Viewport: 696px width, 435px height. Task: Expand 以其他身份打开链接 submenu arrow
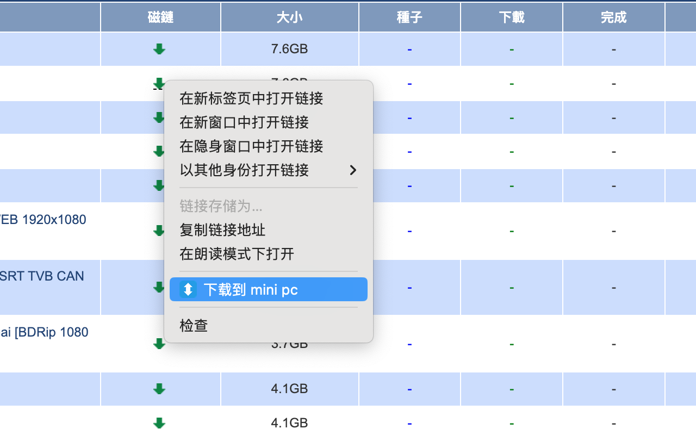353,170
